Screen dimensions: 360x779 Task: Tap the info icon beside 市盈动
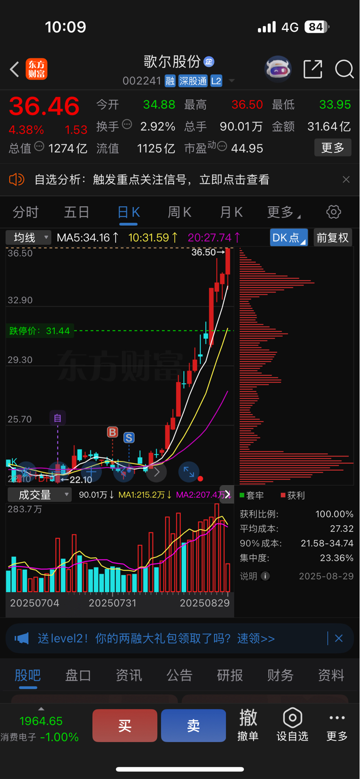tap(222, 146)
